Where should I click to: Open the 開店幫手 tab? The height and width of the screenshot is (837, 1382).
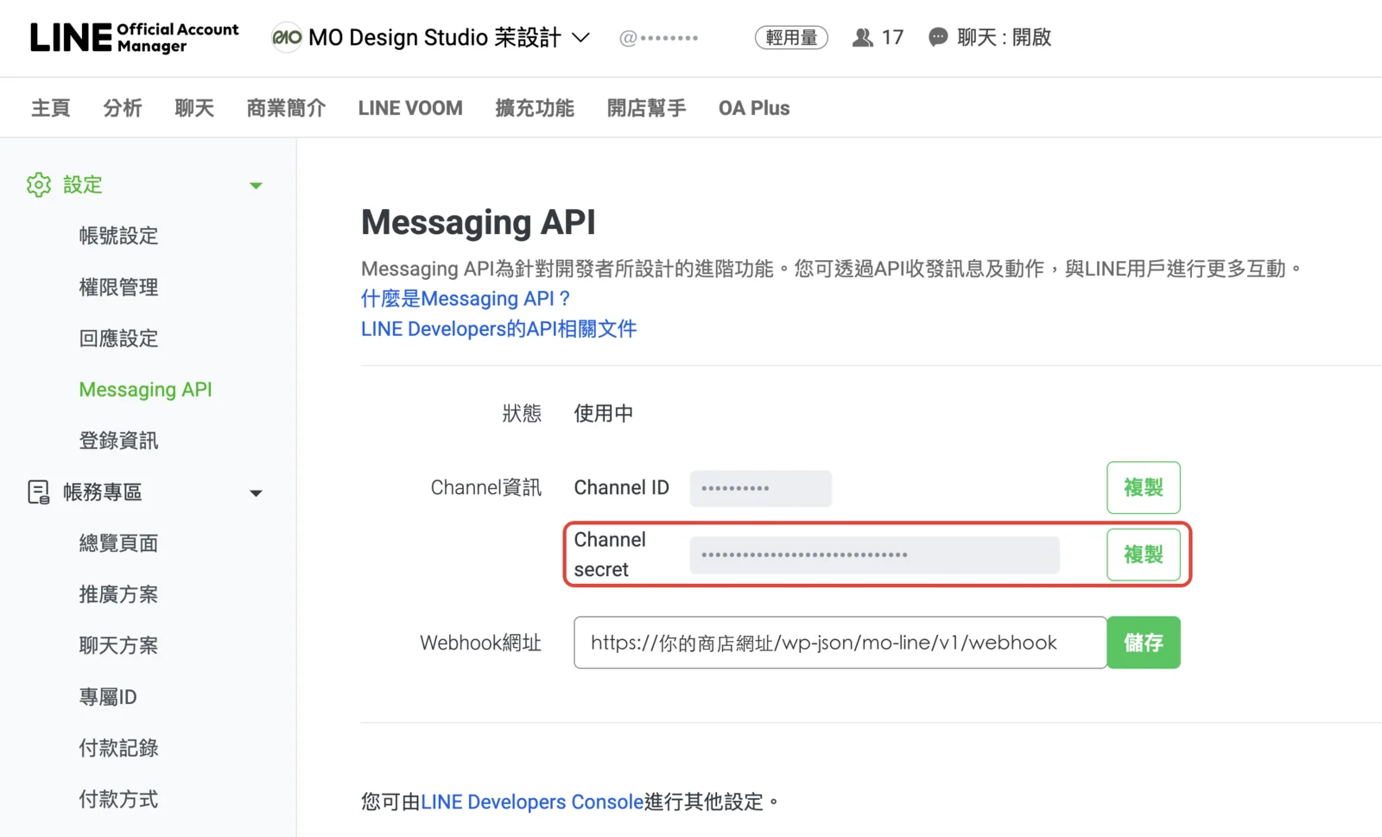[646, 108]
